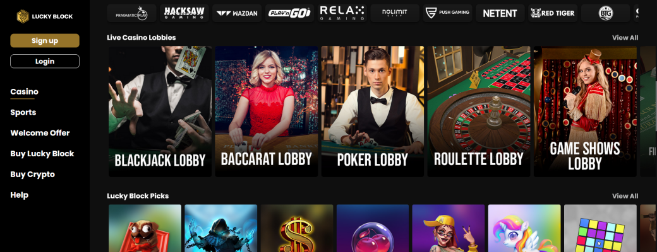Select the Push Gaming provider logo
This screenshot has height=252, width=657.
(x=447, y=13)
